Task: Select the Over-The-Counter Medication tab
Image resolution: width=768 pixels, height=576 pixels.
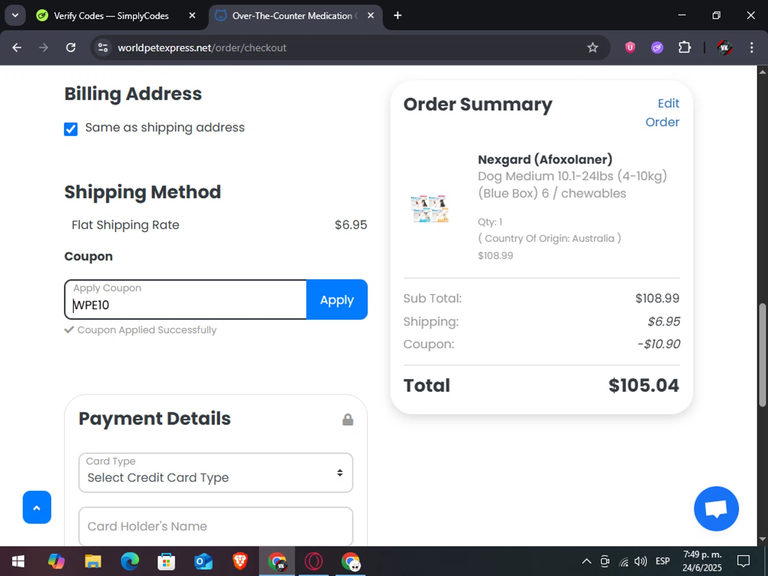Action: pyautogui.click(x=292, y=16)
